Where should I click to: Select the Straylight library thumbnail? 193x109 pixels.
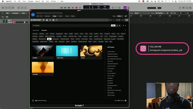point(43,69)
